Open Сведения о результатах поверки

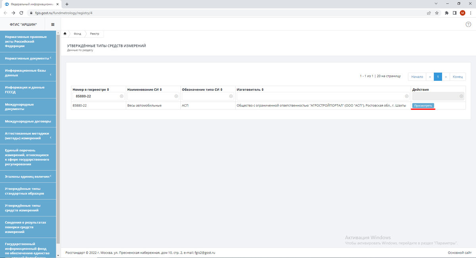click(x=28, y=227)
